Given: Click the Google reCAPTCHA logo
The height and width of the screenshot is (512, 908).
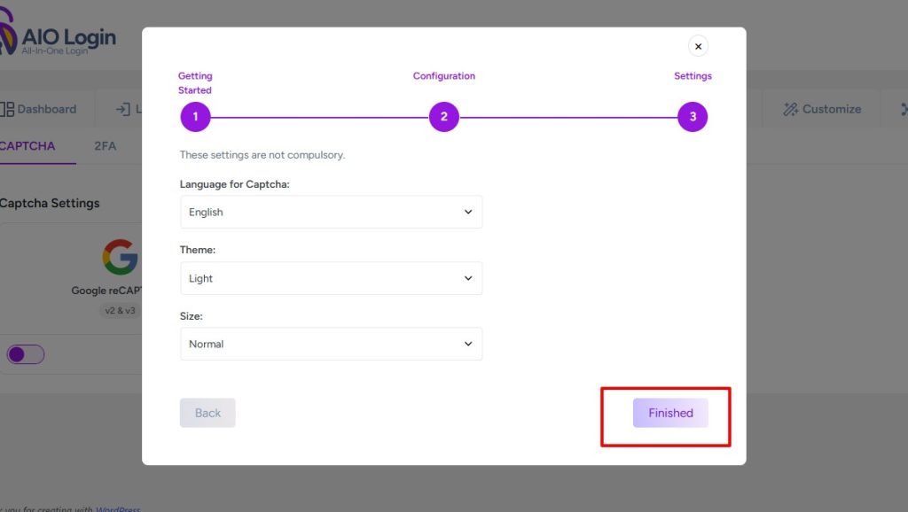Looking at the screenshot, I should click(x=120, y=257).
